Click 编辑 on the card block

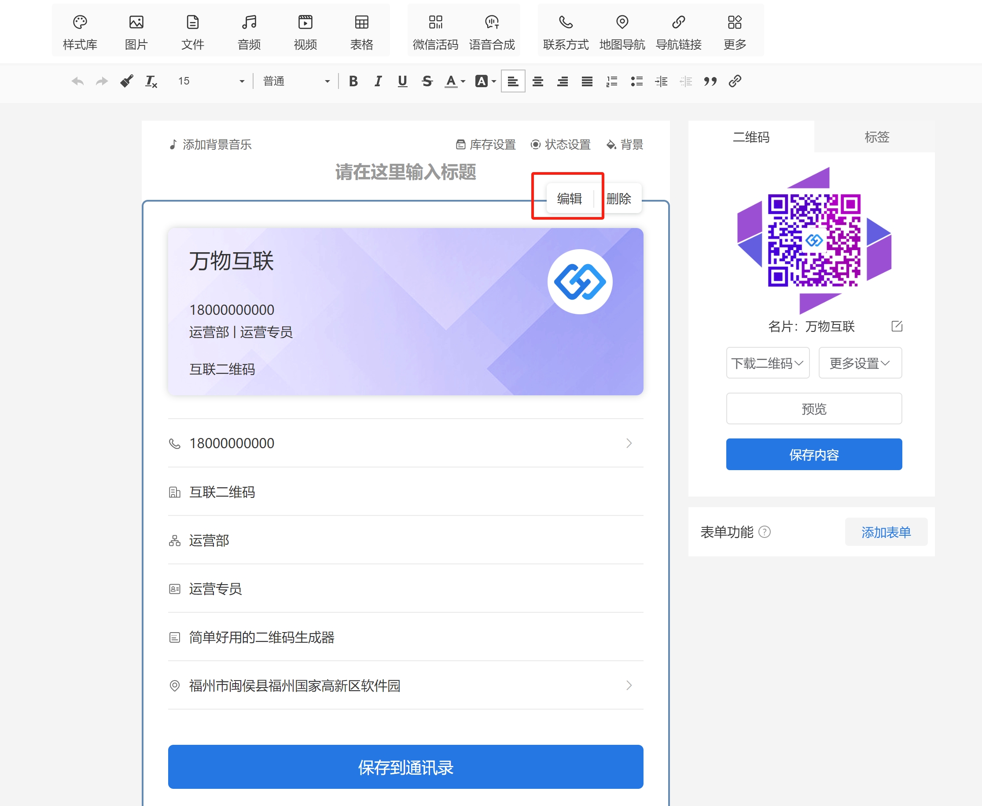[x=569, y=198]
